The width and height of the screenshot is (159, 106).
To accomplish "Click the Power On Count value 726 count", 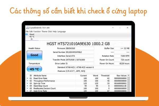I will [122, 60].
